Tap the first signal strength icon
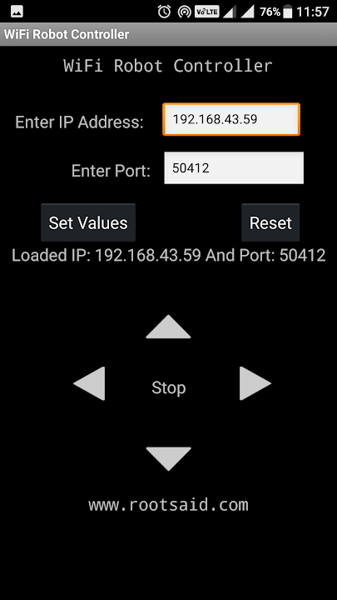This screenshot has height=600, width=337. click(230, 12)
